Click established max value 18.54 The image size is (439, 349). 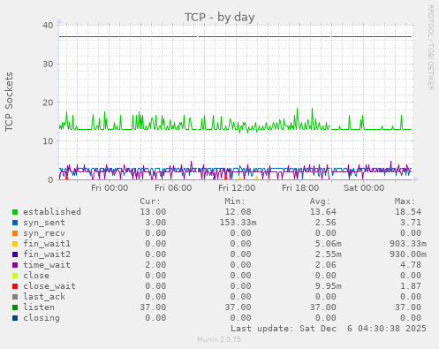(x=408, y=212)
